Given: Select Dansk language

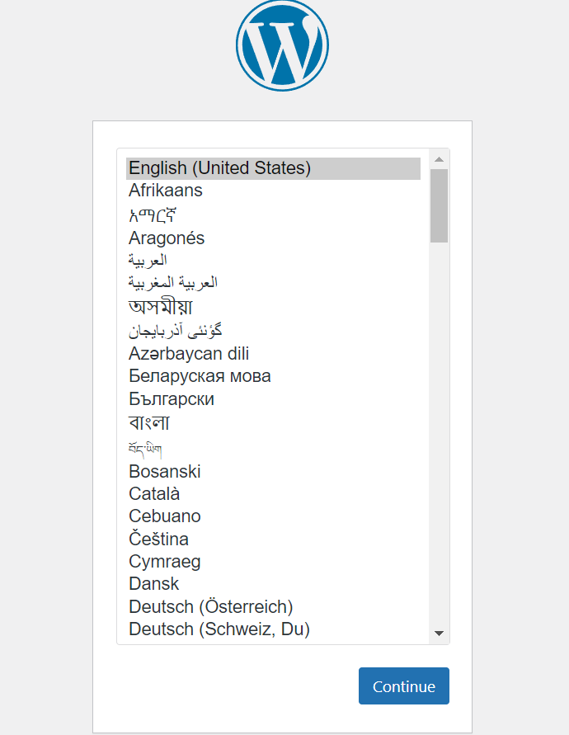Looking at the screenshot, I should point(273,584).
